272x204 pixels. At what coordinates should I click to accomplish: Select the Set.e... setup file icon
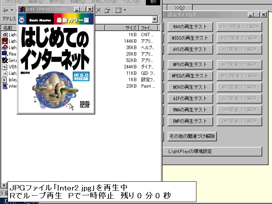(5, 60)
